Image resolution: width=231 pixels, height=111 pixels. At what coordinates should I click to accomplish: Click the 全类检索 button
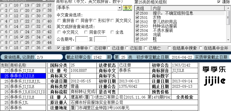coord(184,97)
